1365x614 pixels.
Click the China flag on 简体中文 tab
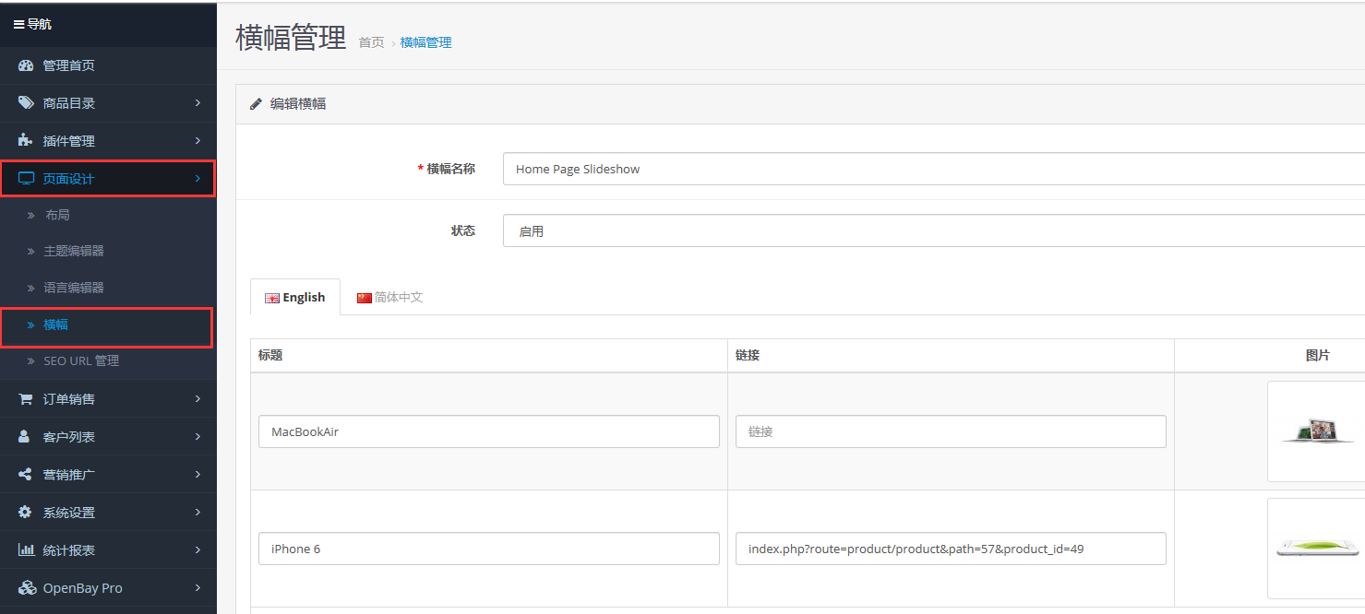[x=365, y=298]
